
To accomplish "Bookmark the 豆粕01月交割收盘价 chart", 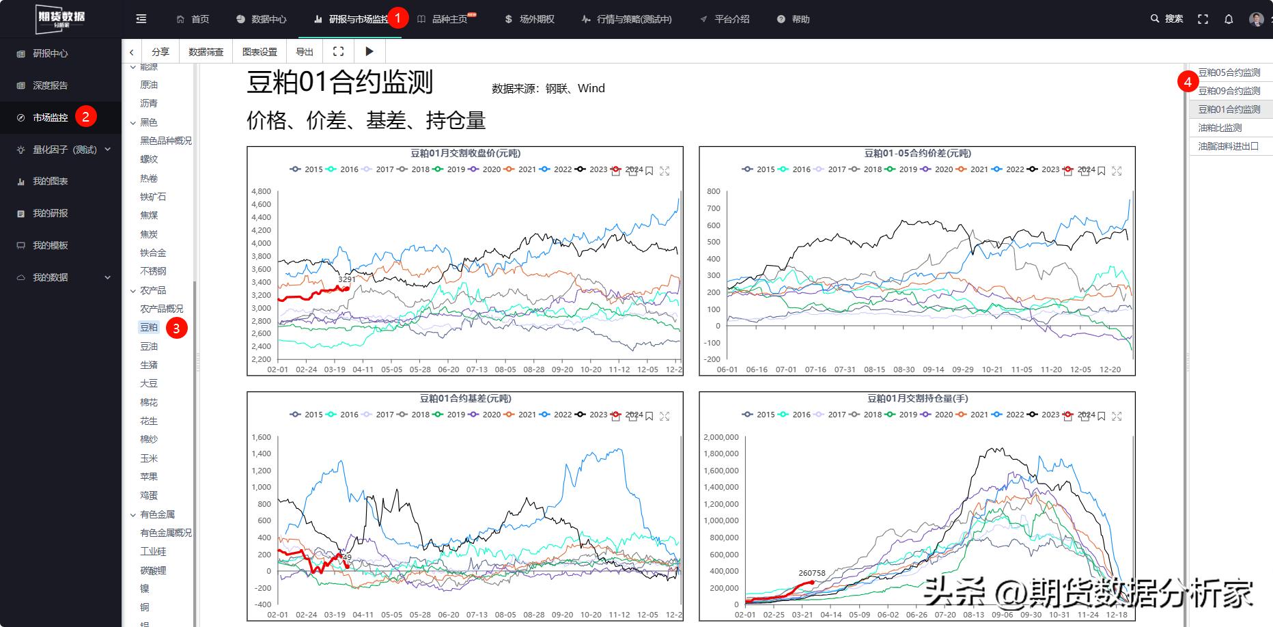I will pyautogui.click(x=649, y=171).
